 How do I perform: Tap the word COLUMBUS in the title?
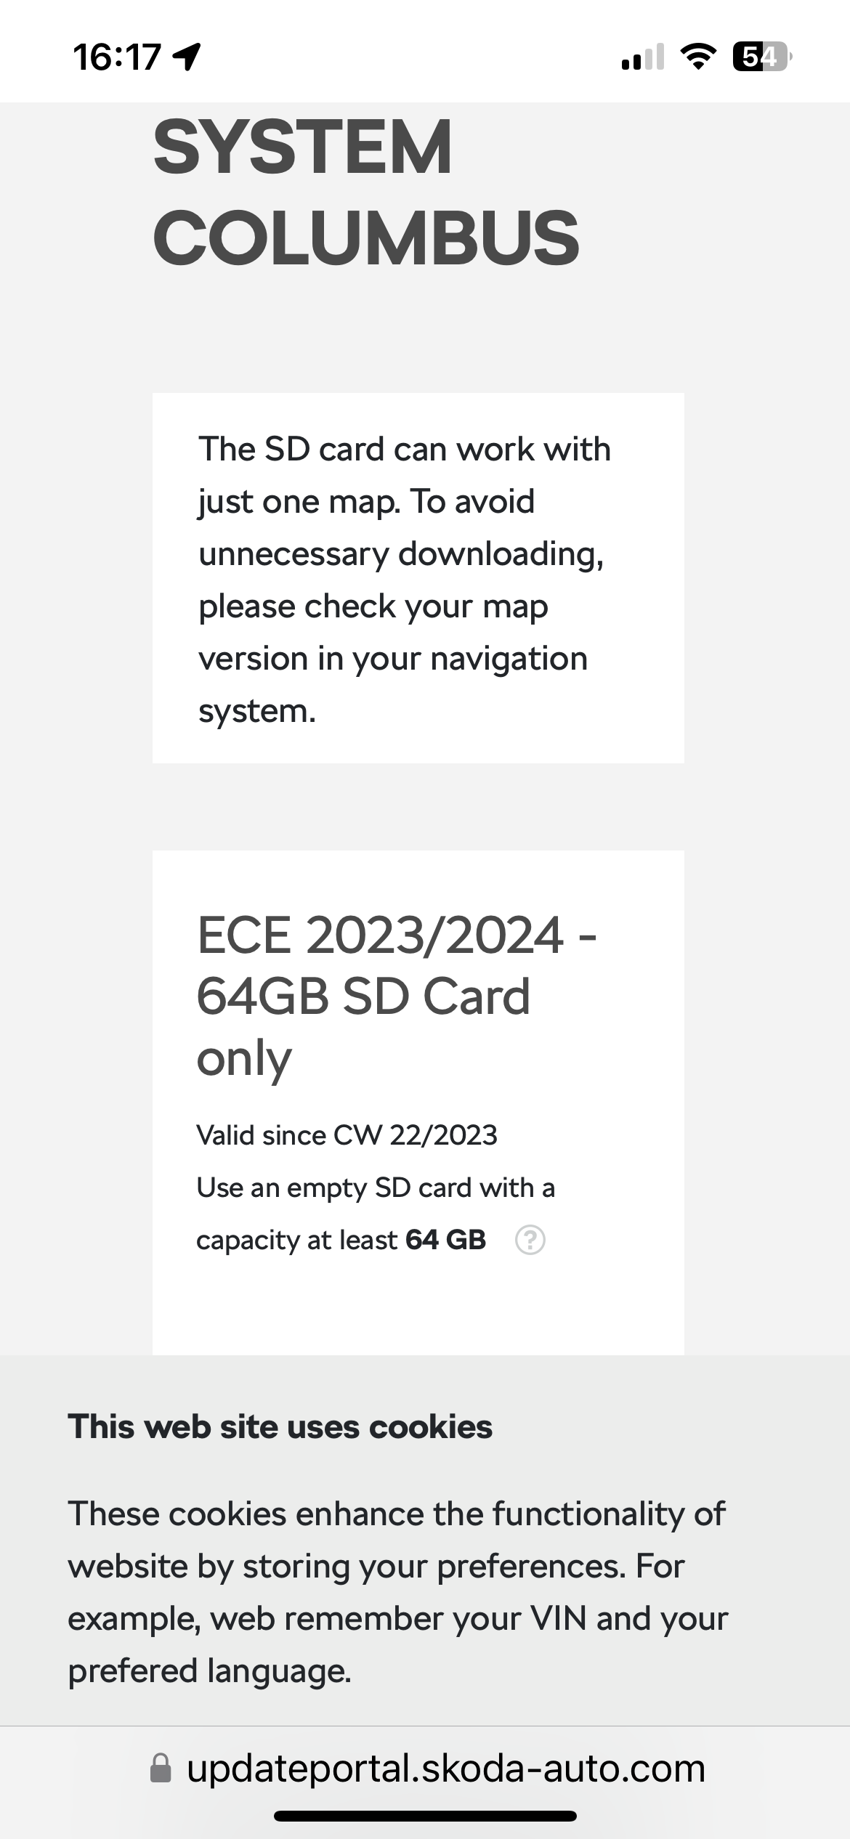coord(366,238)
